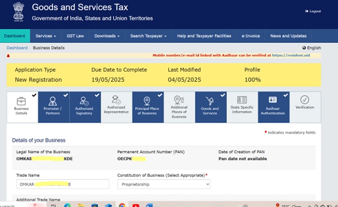Click the Pan date not available text
Image resolution: width=338 pixels, height=207 pixels.
243,158
